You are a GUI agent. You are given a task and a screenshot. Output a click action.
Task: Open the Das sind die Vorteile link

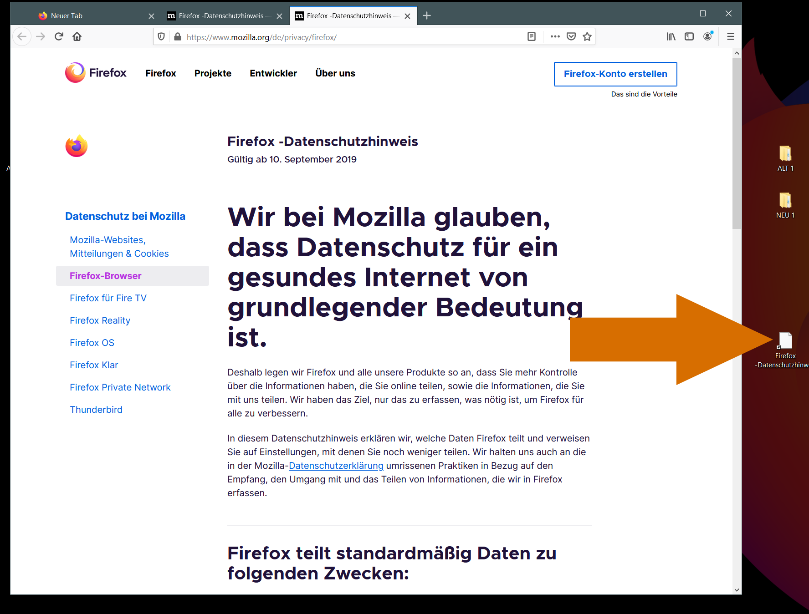[644, 94]
